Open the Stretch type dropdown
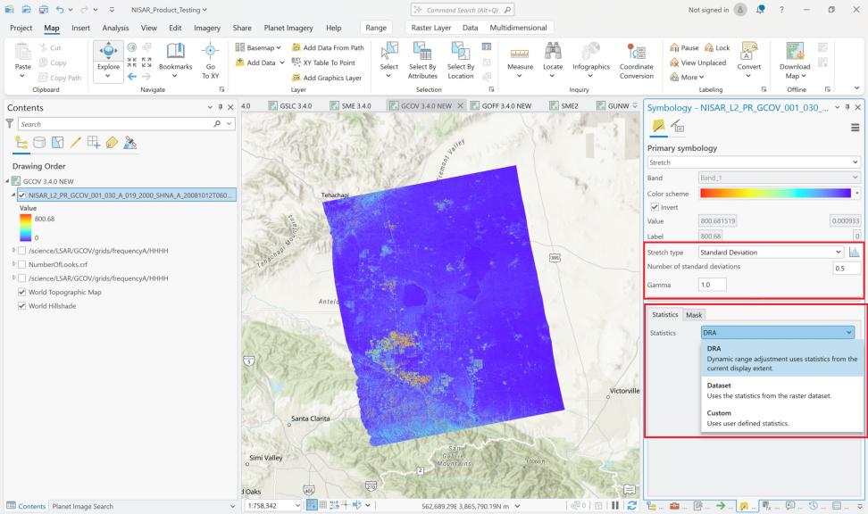 coord(771,253)
